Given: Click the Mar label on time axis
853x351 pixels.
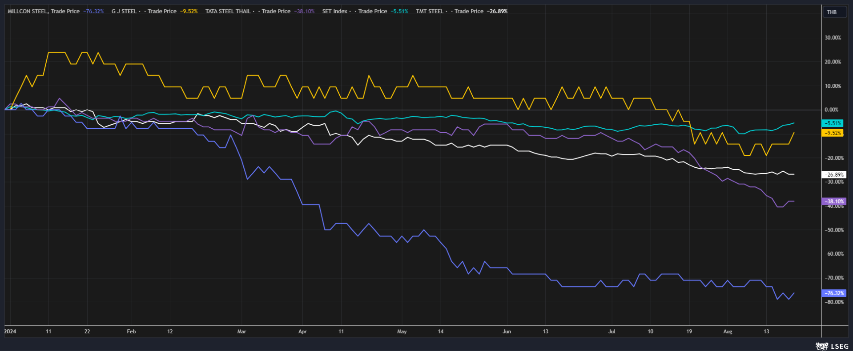Looking at the screenshot, I should tap(241, 332).
